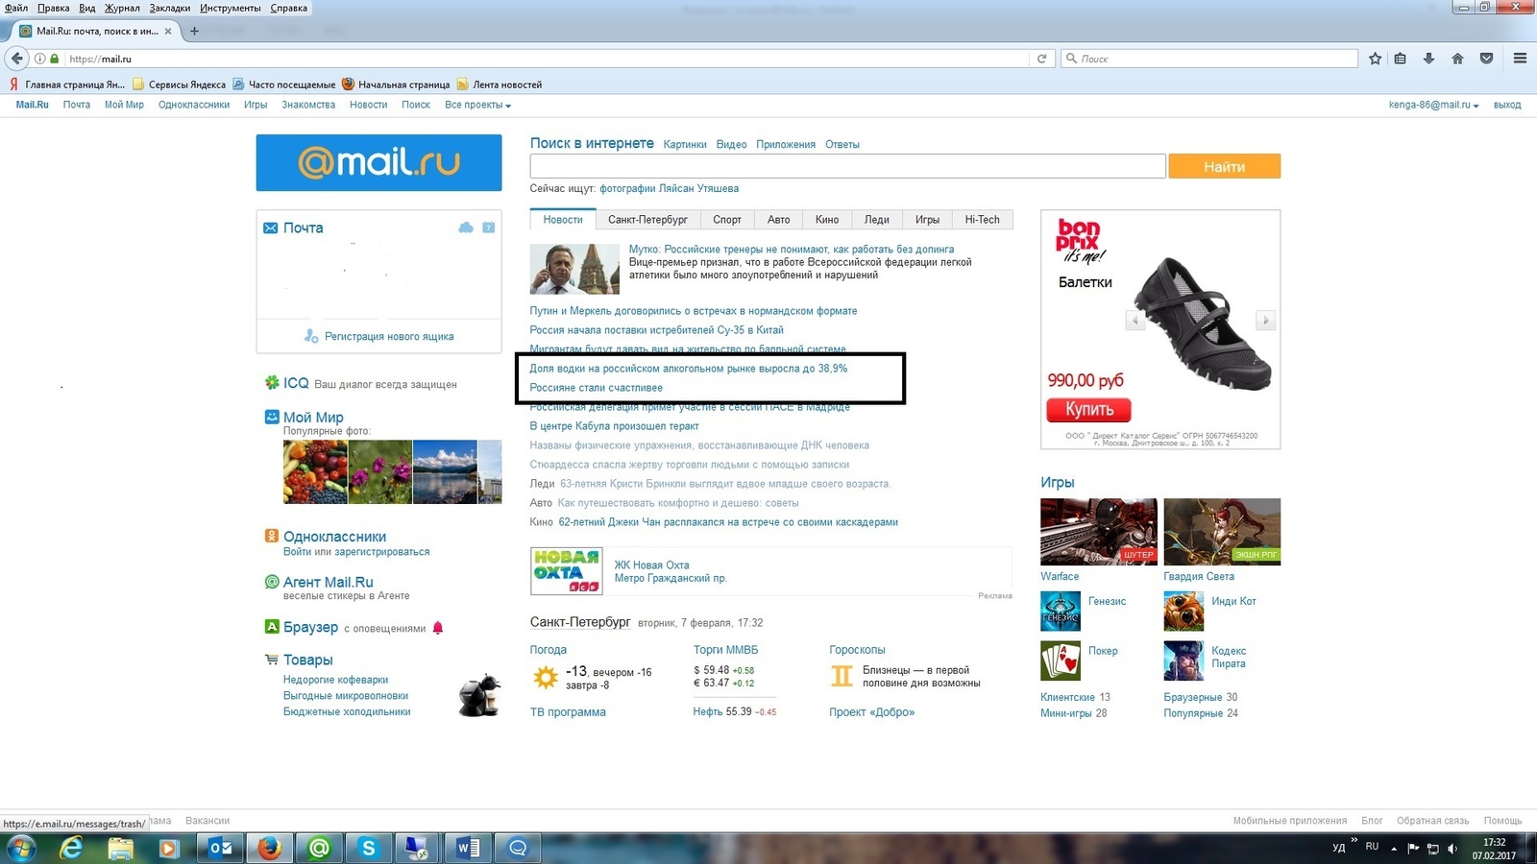Screen dimensions: 1537x864
Task: Click the Firefox back arrow button
Action: 17,59
